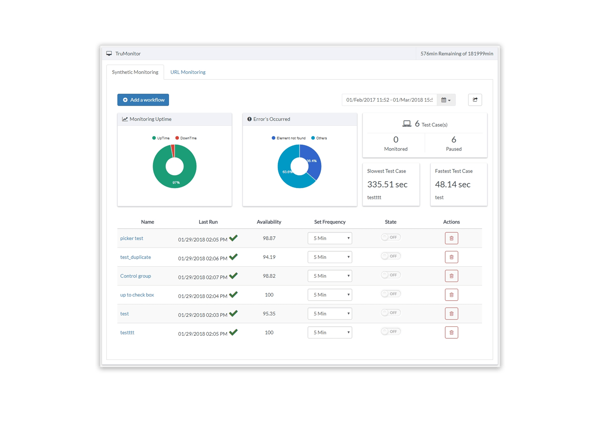Click the Monitoring Uptime chart icon
The width and height of the screenshot is (601, 440).
coord(125,119)
